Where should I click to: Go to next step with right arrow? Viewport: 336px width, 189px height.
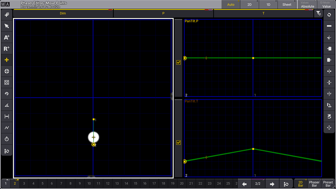point(272,184)
